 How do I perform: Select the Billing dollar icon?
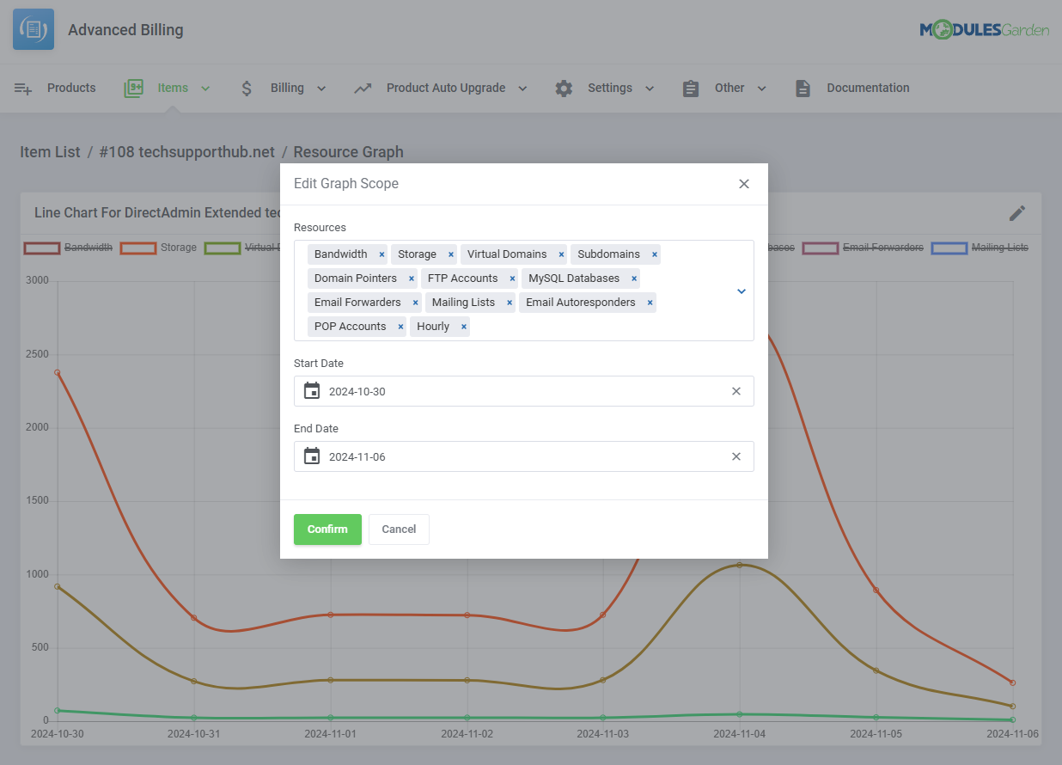pyautogui.click(x=246, y=87)
